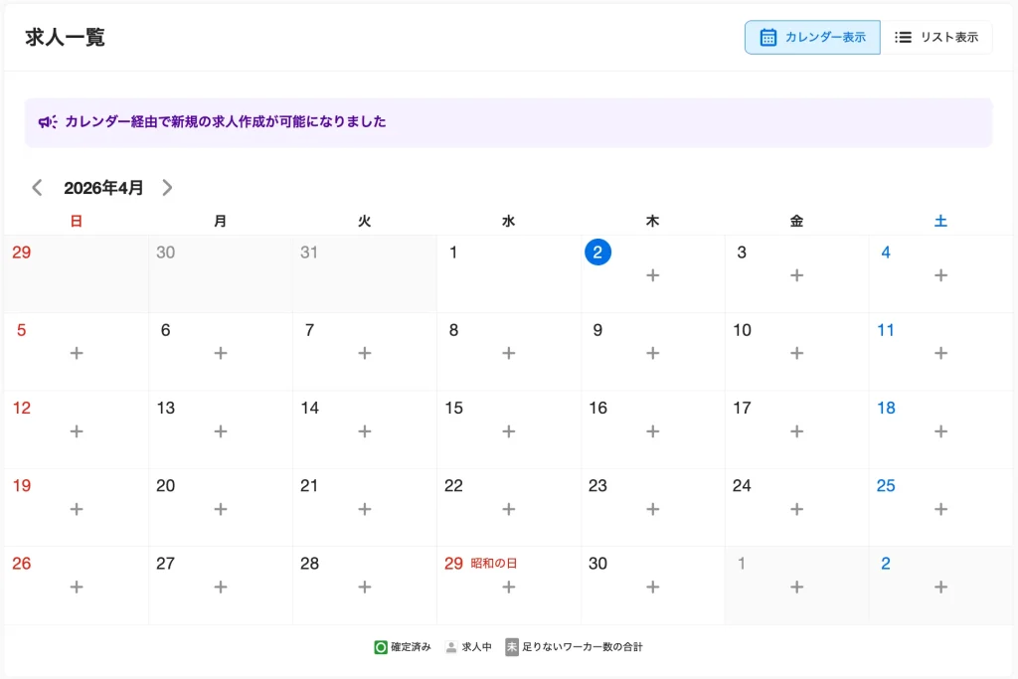Create a job on Saturday April 25
The height and width of the screenshot is (679, 1018).
[940, 509]
